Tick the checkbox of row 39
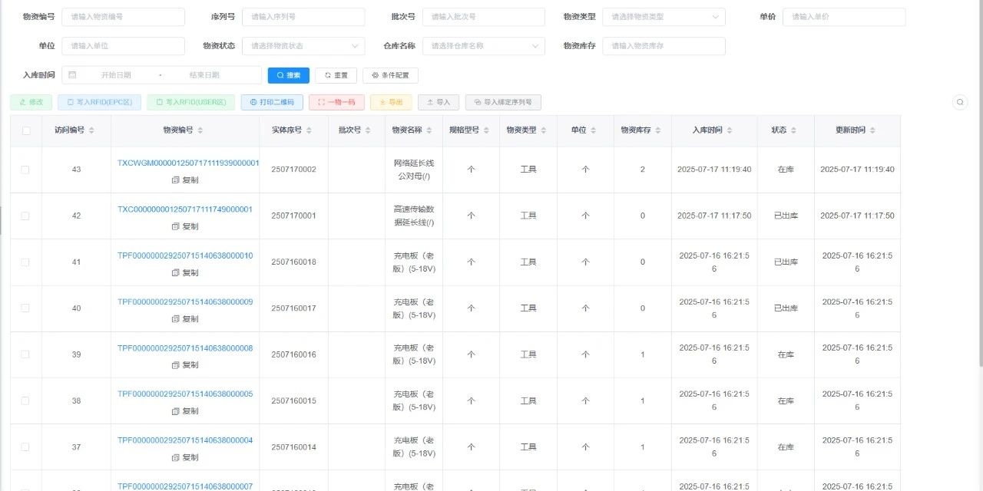The image size is (983, 491). tap(25, 354)
